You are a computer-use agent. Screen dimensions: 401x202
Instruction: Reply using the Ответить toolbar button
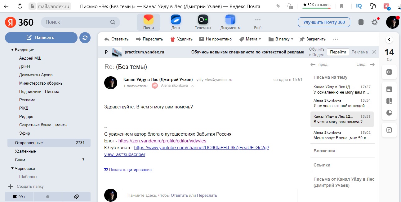(x=116, y=39)
